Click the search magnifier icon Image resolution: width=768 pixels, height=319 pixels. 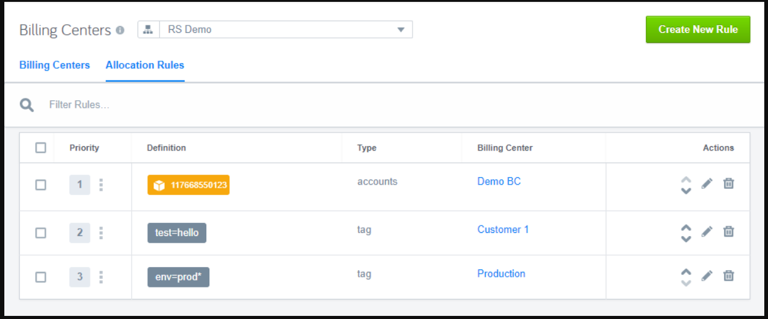tap(27, 105)
